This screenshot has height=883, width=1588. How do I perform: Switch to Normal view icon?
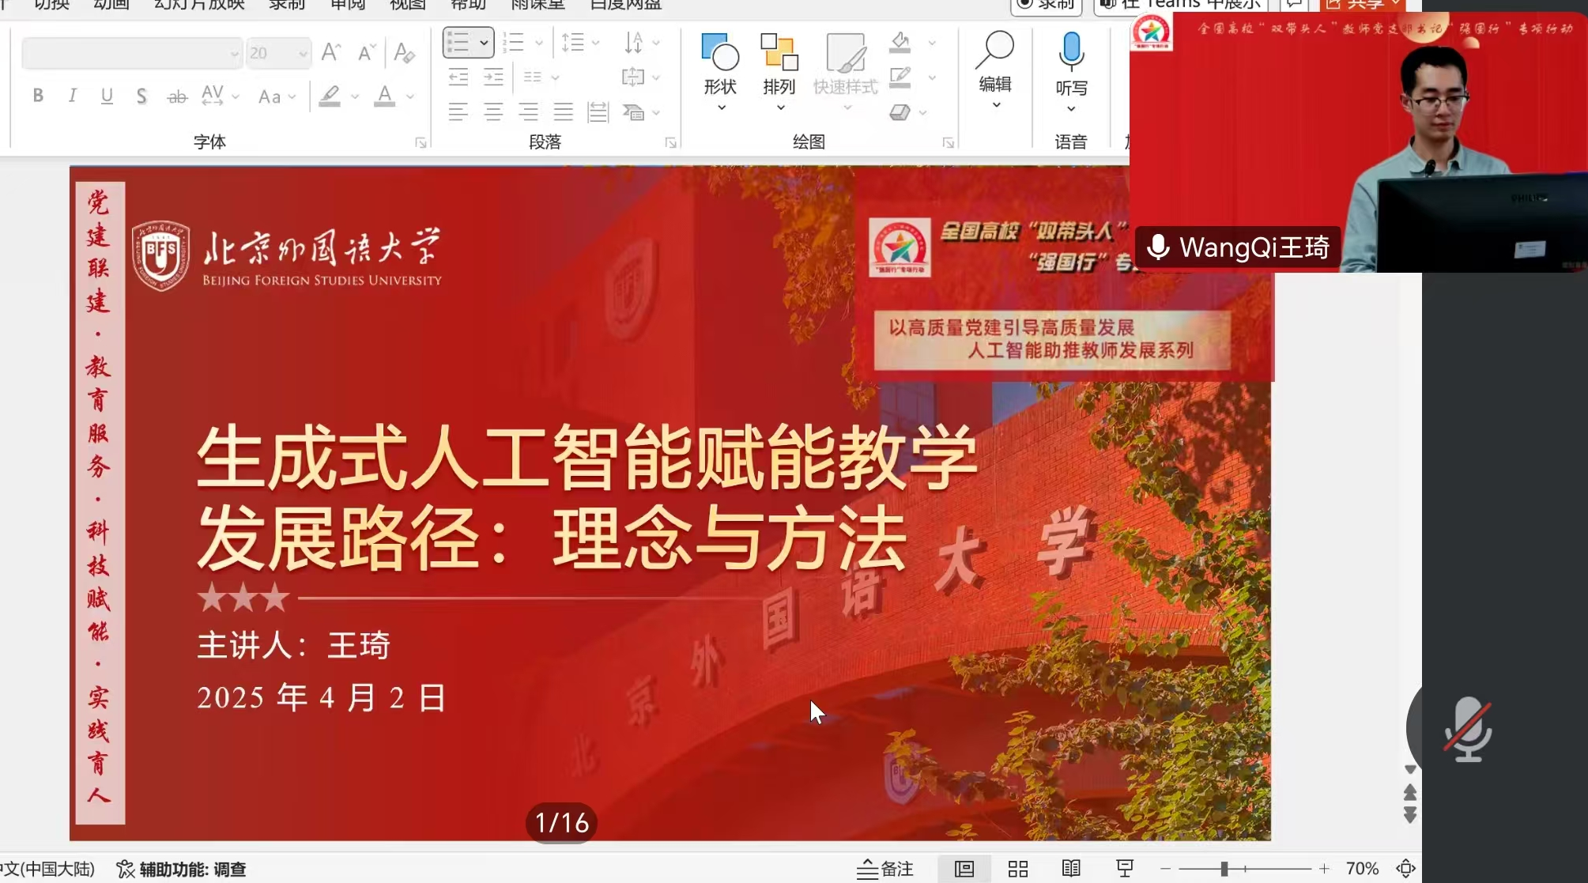[964, 869]
